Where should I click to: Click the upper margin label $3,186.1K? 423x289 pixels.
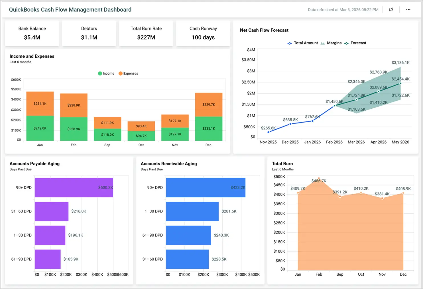[x=400, y=63]
